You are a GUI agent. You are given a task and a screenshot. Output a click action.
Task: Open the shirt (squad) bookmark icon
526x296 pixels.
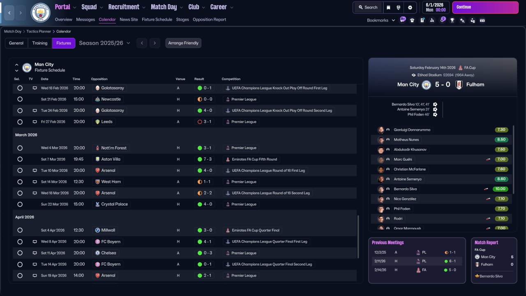click(412, 20)
